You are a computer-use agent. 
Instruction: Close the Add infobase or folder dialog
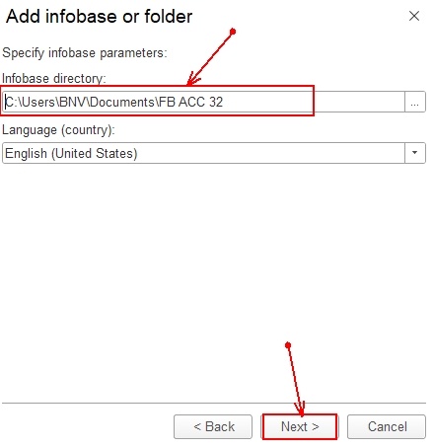414,16
